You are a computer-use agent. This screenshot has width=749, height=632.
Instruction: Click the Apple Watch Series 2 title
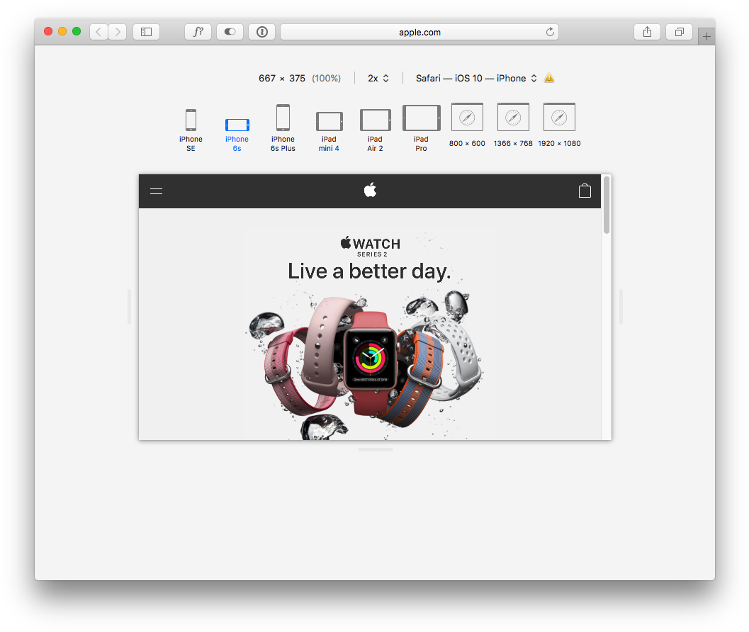click(371, 247)
